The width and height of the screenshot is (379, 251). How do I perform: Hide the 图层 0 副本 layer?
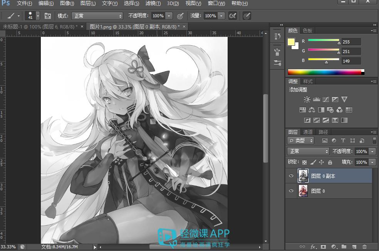pyautogui.click(x=291, y=176)
